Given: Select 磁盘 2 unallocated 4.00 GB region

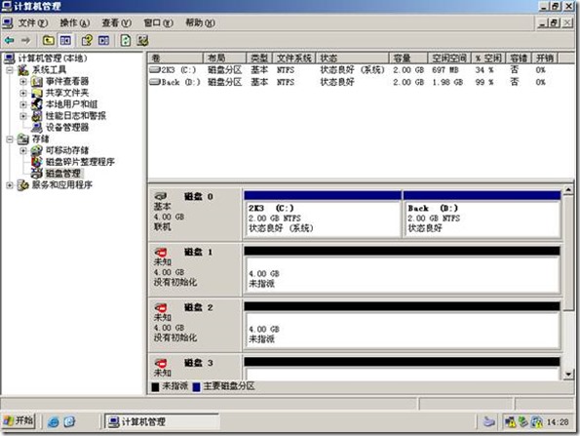Looking at the screenshot, I should pos(402,330).
